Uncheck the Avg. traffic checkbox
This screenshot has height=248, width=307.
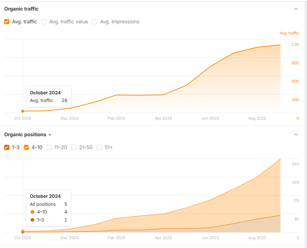point(7,22)
